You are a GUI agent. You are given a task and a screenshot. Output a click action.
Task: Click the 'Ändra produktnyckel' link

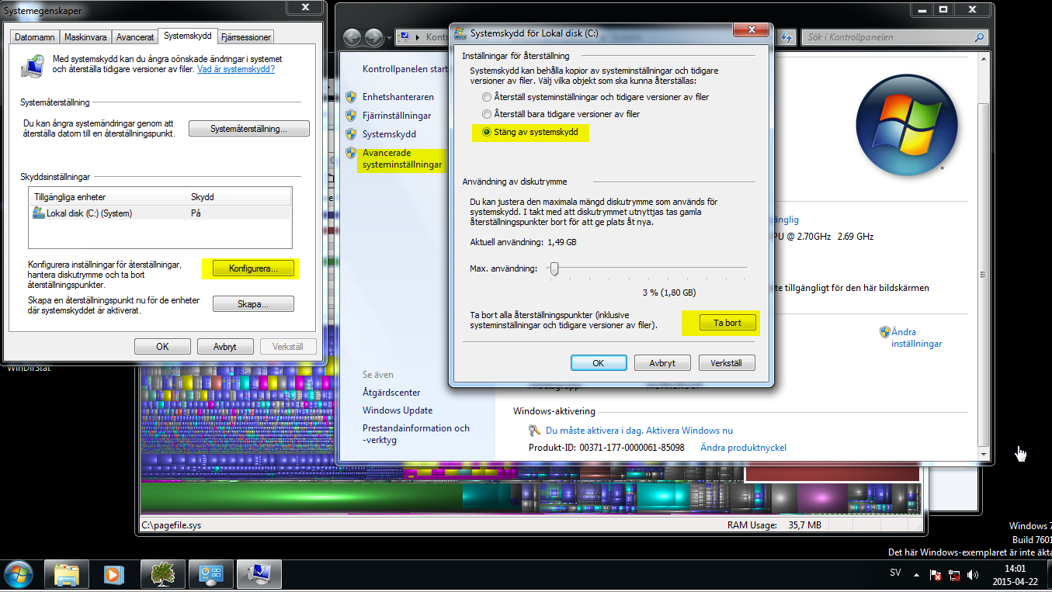[x=743, y=448]
